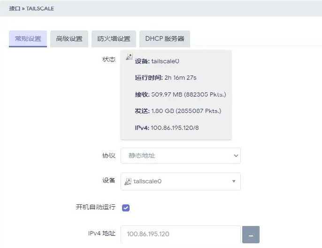Select the 接收 509.97 MB line
Screen dimensions: 322x248
(180, 95)
